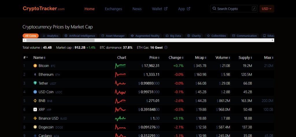Screen dimensions: 296x137
Task: Click the category scrollbar thumb
Action: click(60, 40)
